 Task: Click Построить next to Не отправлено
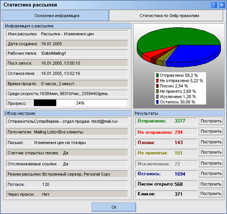click(211, 131)
